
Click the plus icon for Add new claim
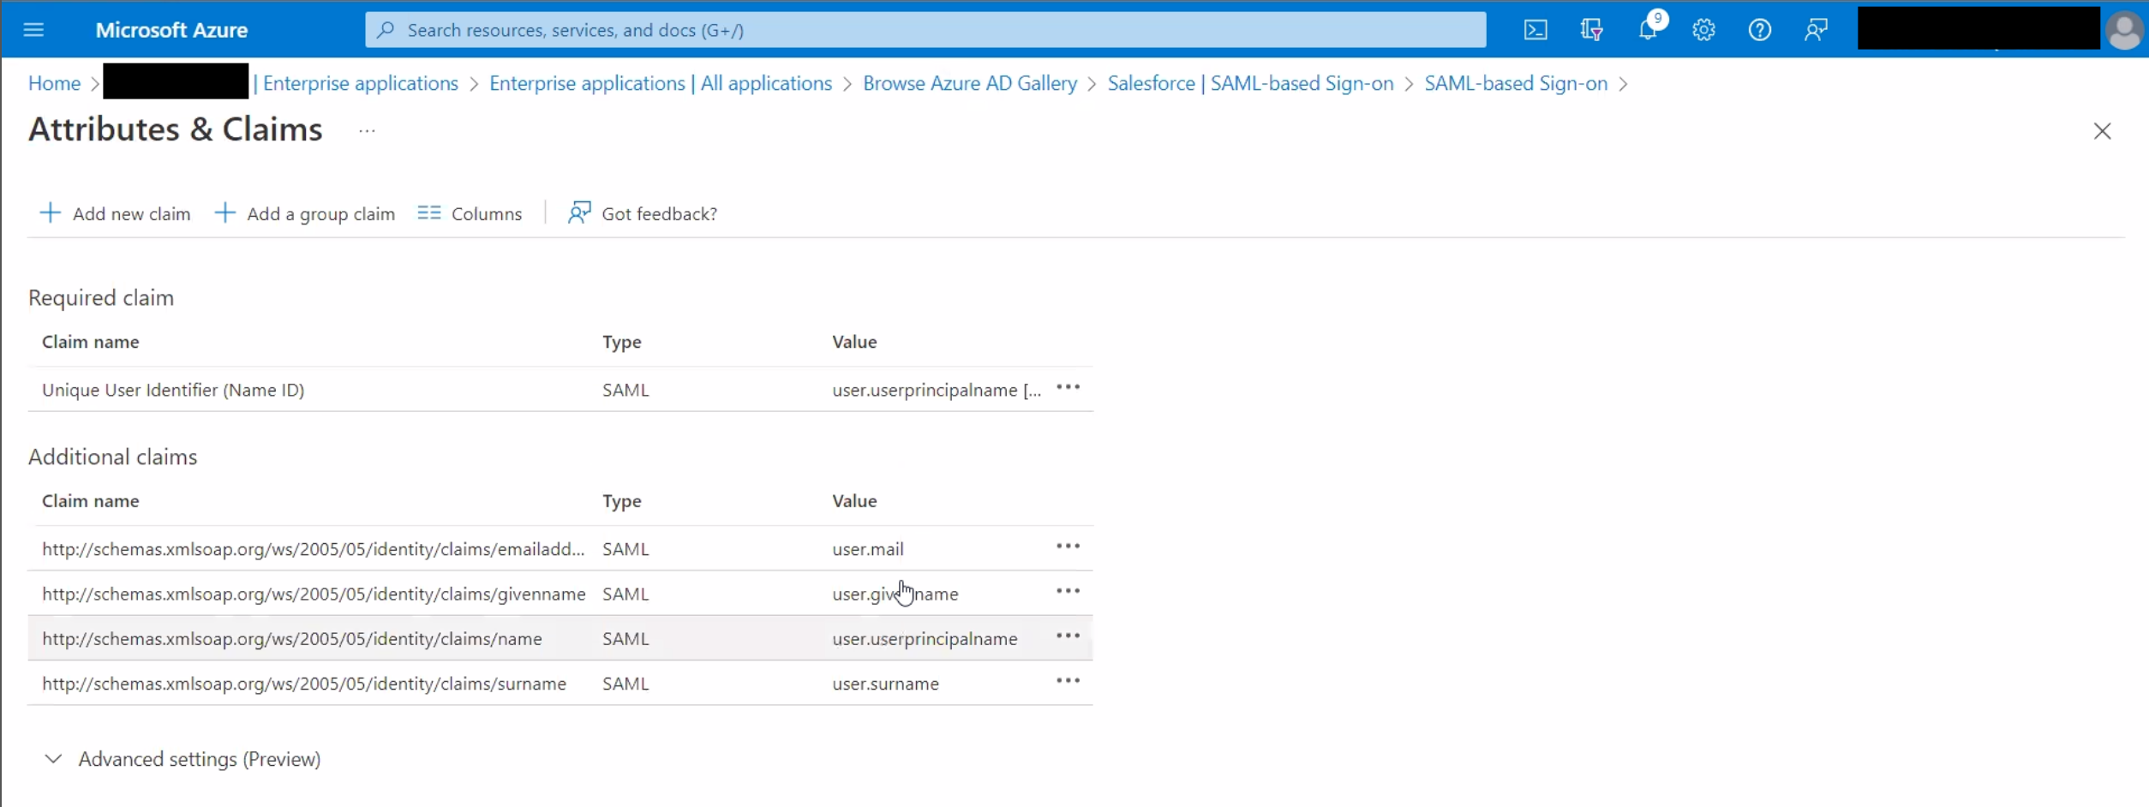click(x=51, y=212)
